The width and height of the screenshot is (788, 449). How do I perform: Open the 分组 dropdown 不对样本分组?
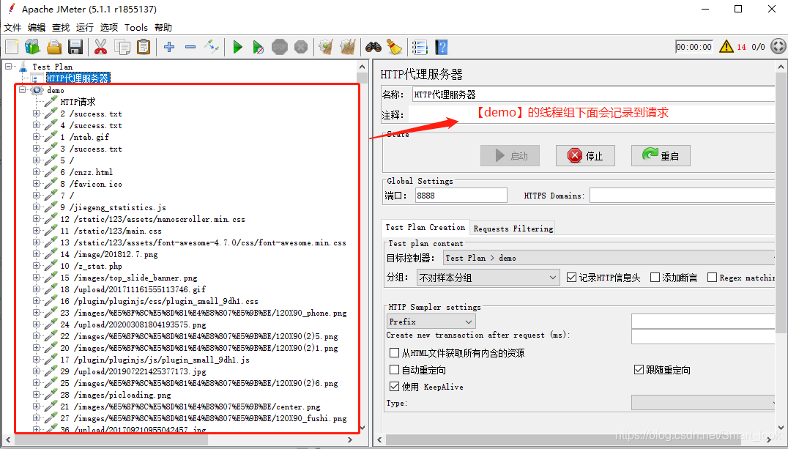tap(488, 278)
